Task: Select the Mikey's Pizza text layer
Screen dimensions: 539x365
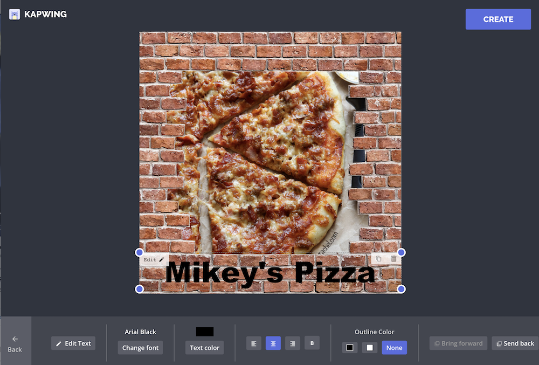Action: pos(270,273)
